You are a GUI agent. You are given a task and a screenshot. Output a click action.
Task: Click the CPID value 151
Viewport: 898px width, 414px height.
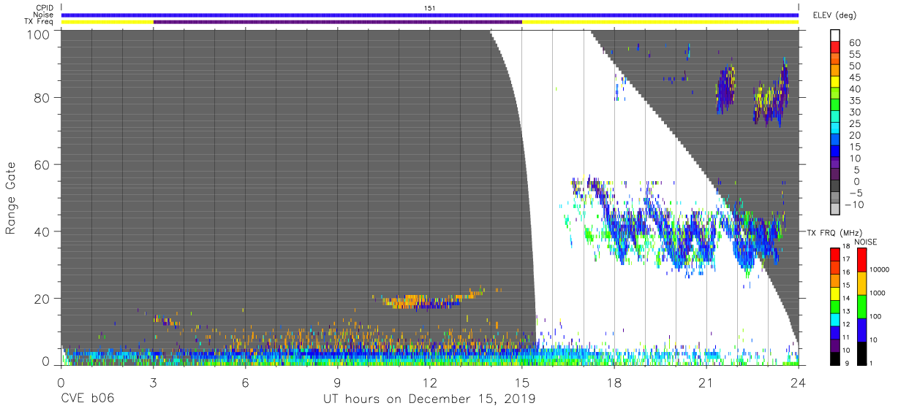[x=430, y=8]
